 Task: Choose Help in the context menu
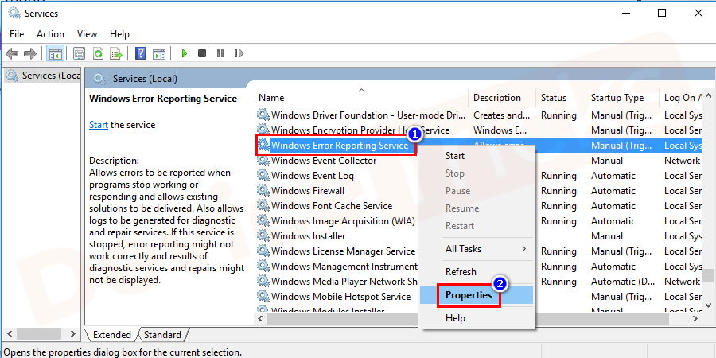click(477, 318)
